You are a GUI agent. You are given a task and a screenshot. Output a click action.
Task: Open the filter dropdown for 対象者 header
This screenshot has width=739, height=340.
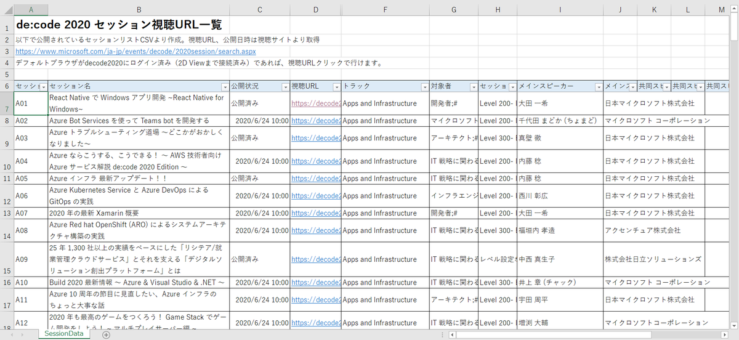(473, 87)
